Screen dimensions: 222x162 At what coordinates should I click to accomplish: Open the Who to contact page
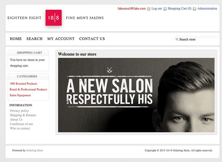pos(20,128)
